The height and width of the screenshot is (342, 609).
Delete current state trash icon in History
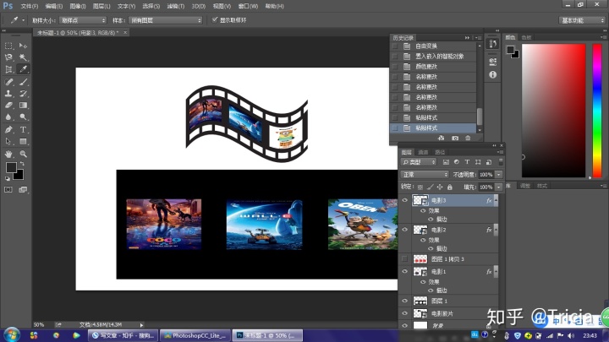468,138
